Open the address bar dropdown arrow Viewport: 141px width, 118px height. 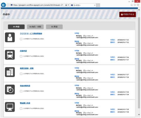pyautogui.click(x=64, y=5)
